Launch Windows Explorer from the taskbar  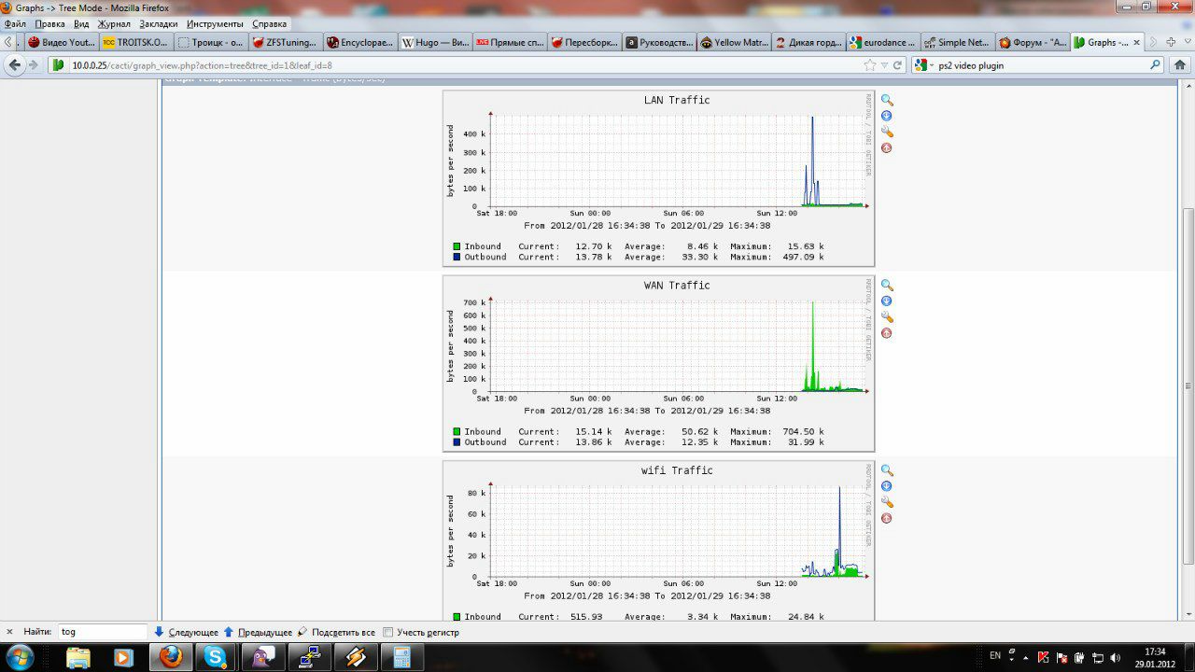78,657
